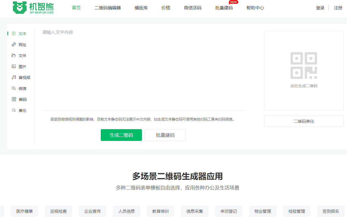Open 模版库 template library menu
347x224 pixels.
click(x=141, y=8)
